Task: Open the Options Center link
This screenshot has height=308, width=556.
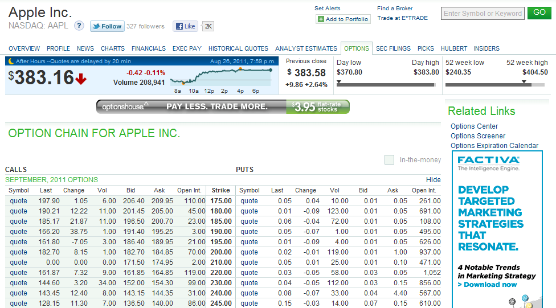Action: click(x=474, y=126)
